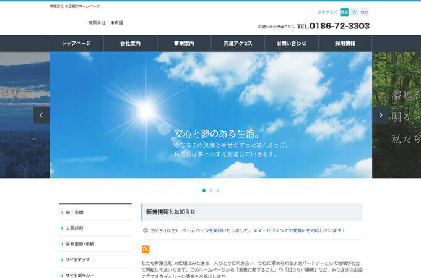Screen dimensions: 421x278
Task: Open the 事業案内 menu item
Action: (184, 43)
